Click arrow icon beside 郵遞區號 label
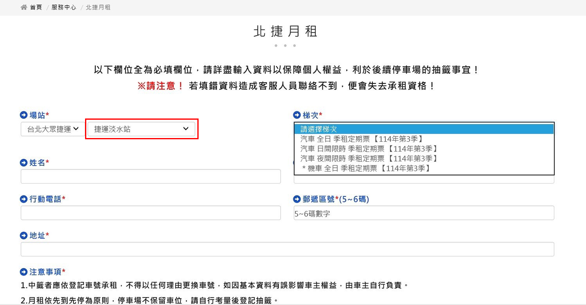Screen dimensions: 586x305 point(297,199)
